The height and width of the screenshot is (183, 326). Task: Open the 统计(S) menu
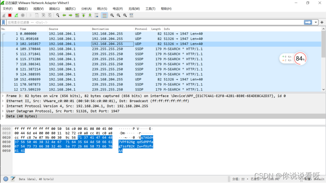102,9
